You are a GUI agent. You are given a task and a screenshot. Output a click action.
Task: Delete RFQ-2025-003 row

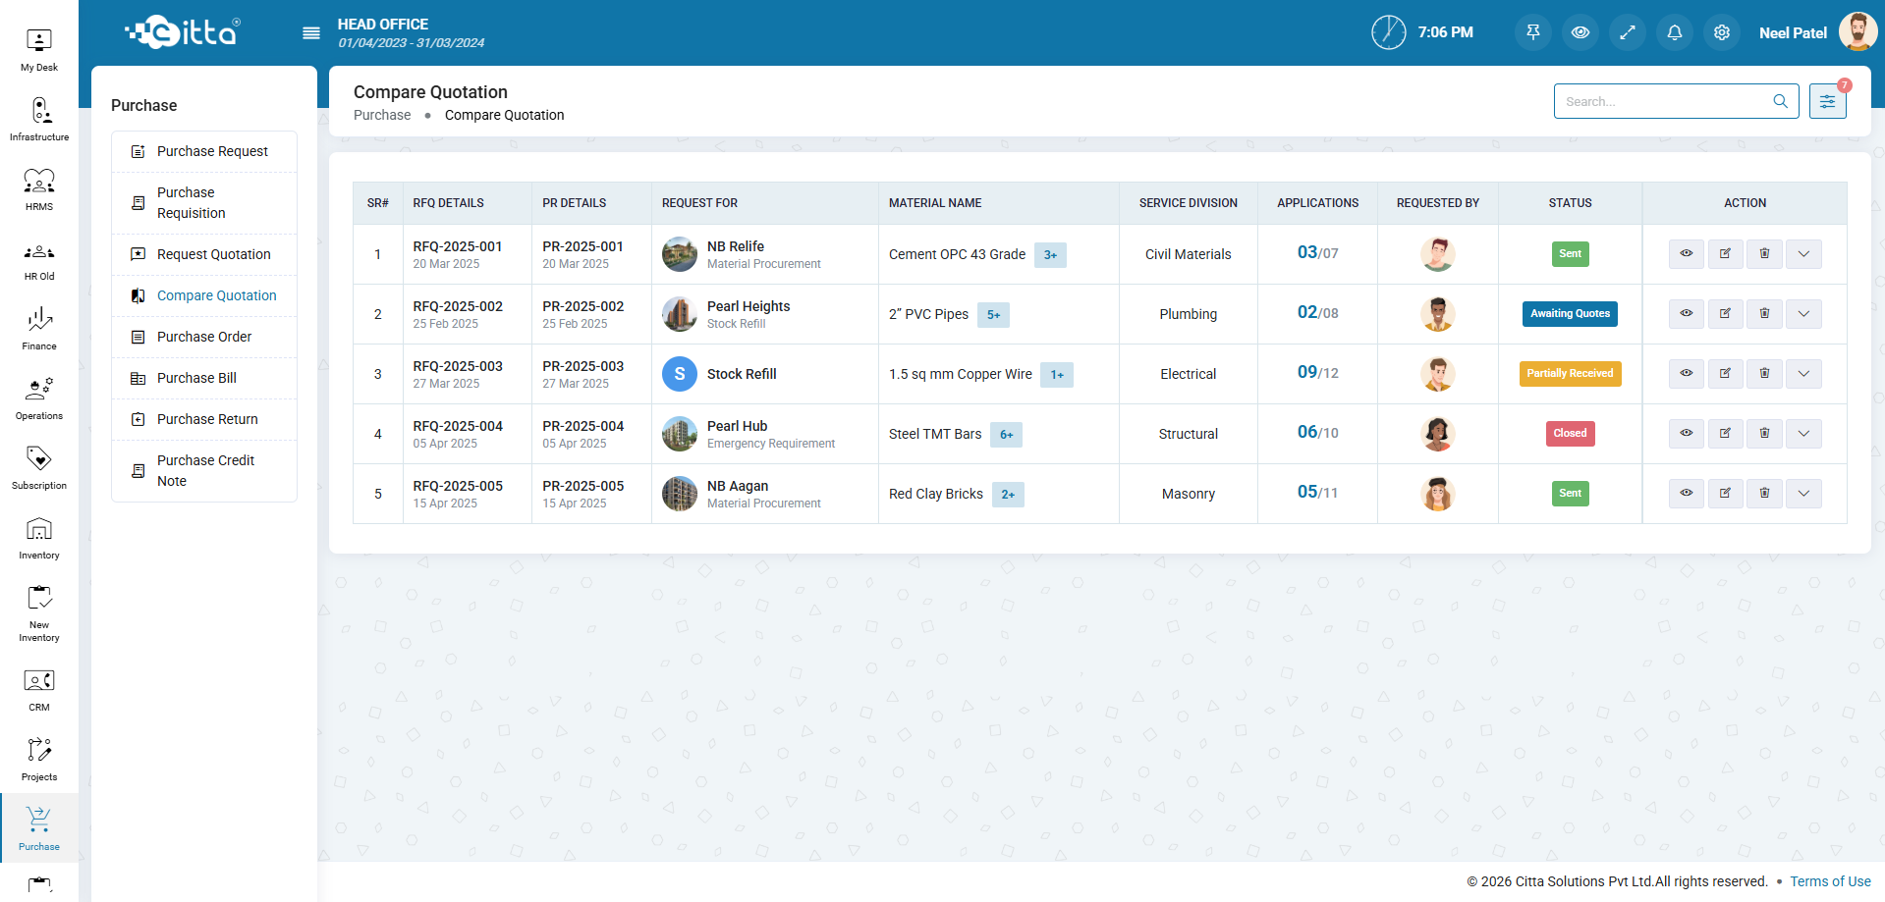click(1764, 374)
